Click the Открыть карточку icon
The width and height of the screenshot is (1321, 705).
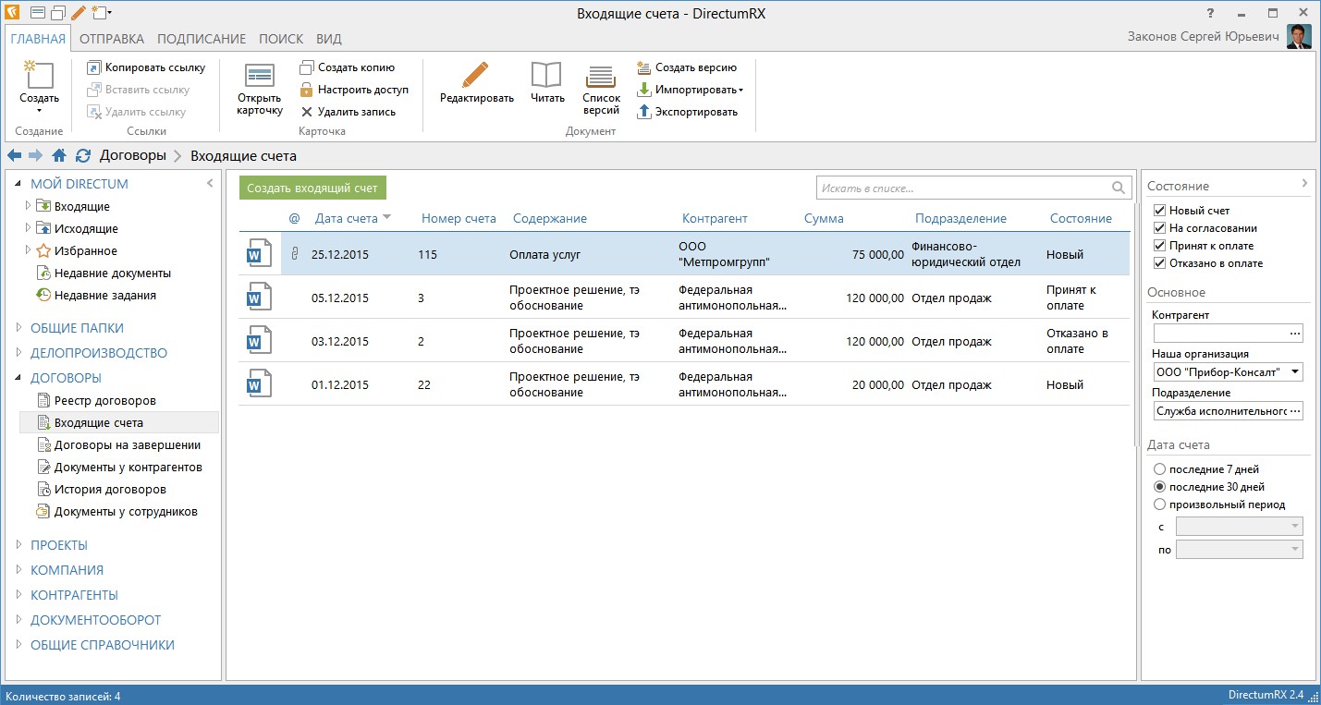[260, 77]
